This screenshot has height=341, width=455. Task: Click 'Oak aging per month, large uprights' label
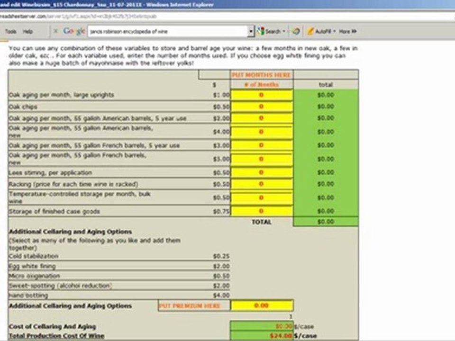(61, 95)
